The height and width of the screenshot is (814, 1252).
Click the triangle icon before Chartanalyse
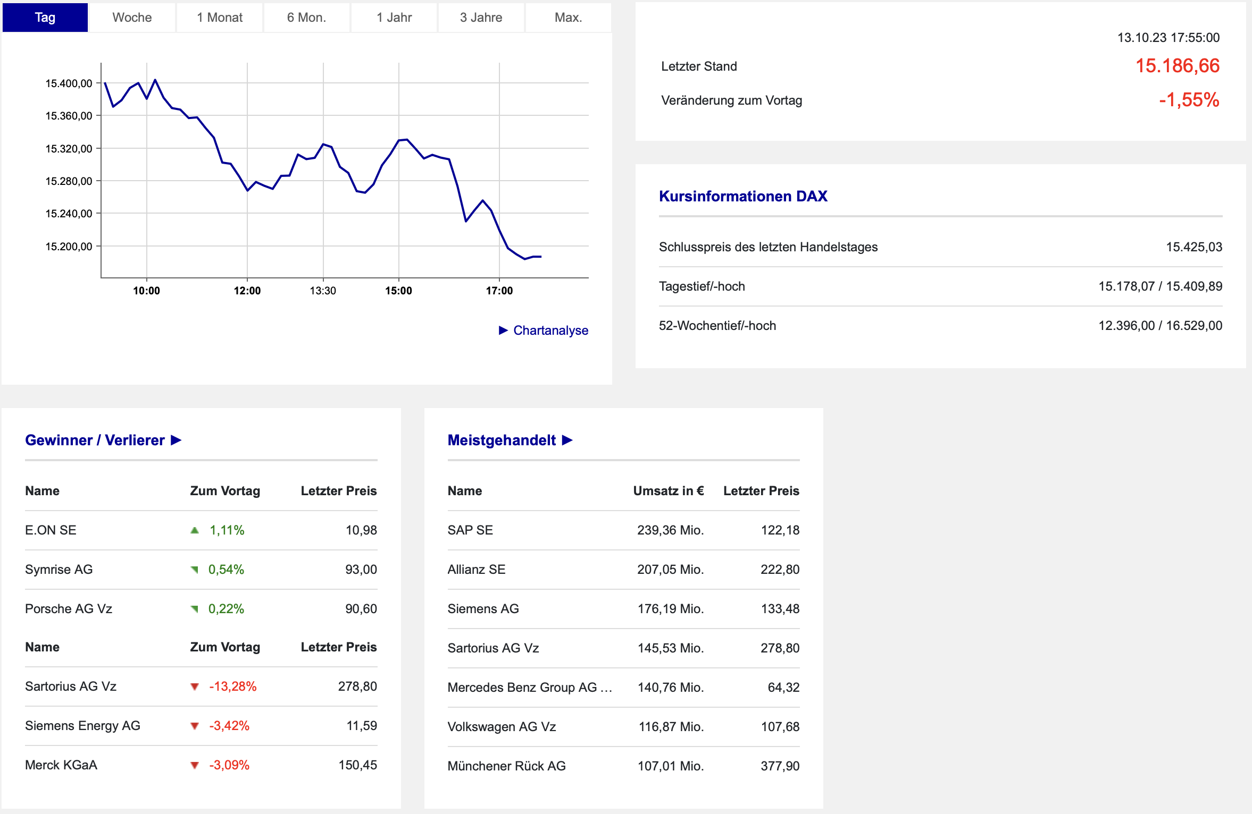point(503,330)
